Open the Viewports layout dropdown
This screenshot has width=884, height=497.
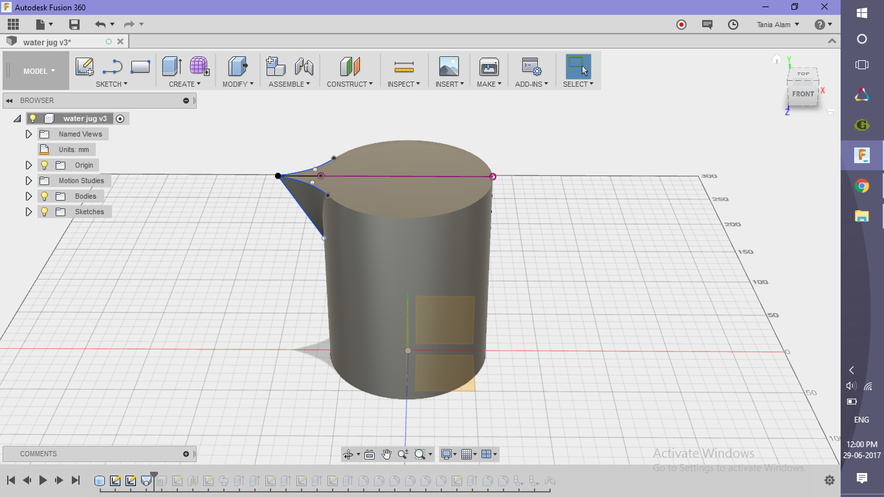pos(490,454)
